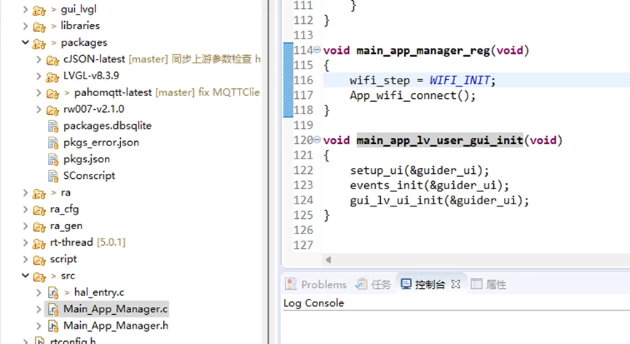
Task: Click the packages.dbsqlite file icon
Action: (53, 127)
